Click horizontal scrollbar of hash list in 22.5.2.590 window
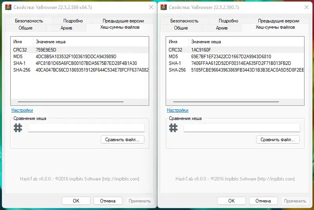This screenshot has width=314, height=210. pos(226,102)
